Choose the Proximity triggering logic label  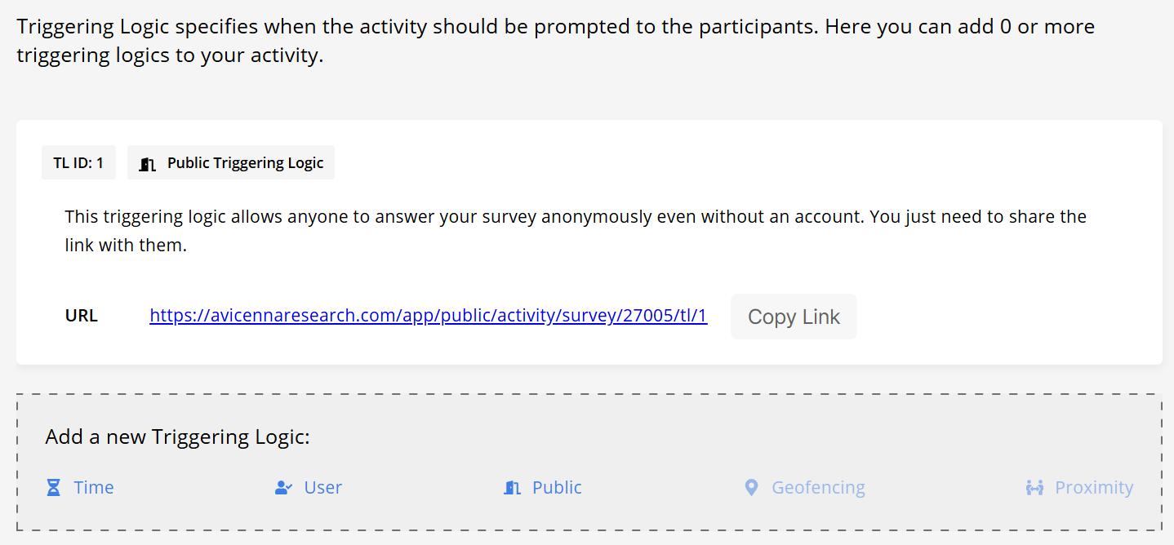[x=1094, y=488]
